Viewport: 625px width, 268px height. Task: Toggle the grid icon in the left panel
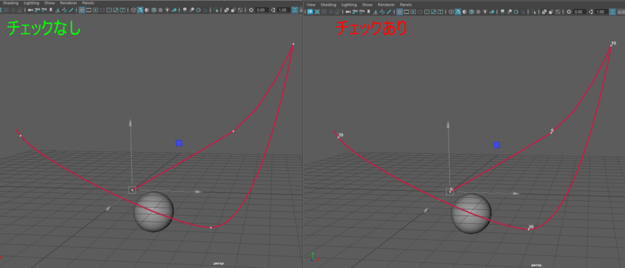tap(81, 10)
